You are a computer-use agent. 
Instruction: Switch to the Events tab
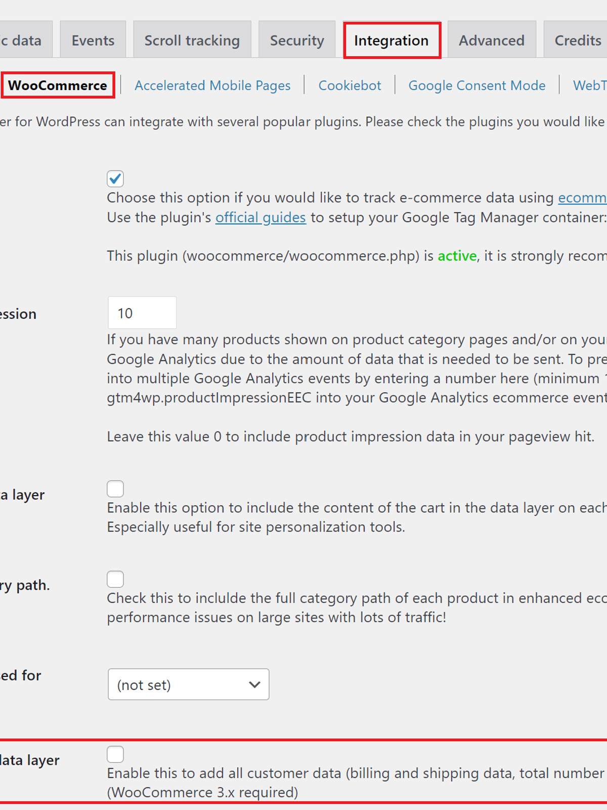click(93, 40)
